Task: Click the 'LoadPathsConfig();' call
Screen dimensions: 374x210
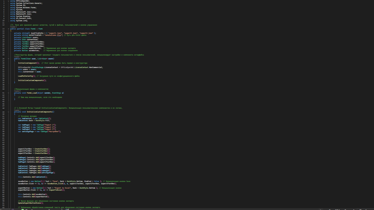Action: click(x=27, y=76)
